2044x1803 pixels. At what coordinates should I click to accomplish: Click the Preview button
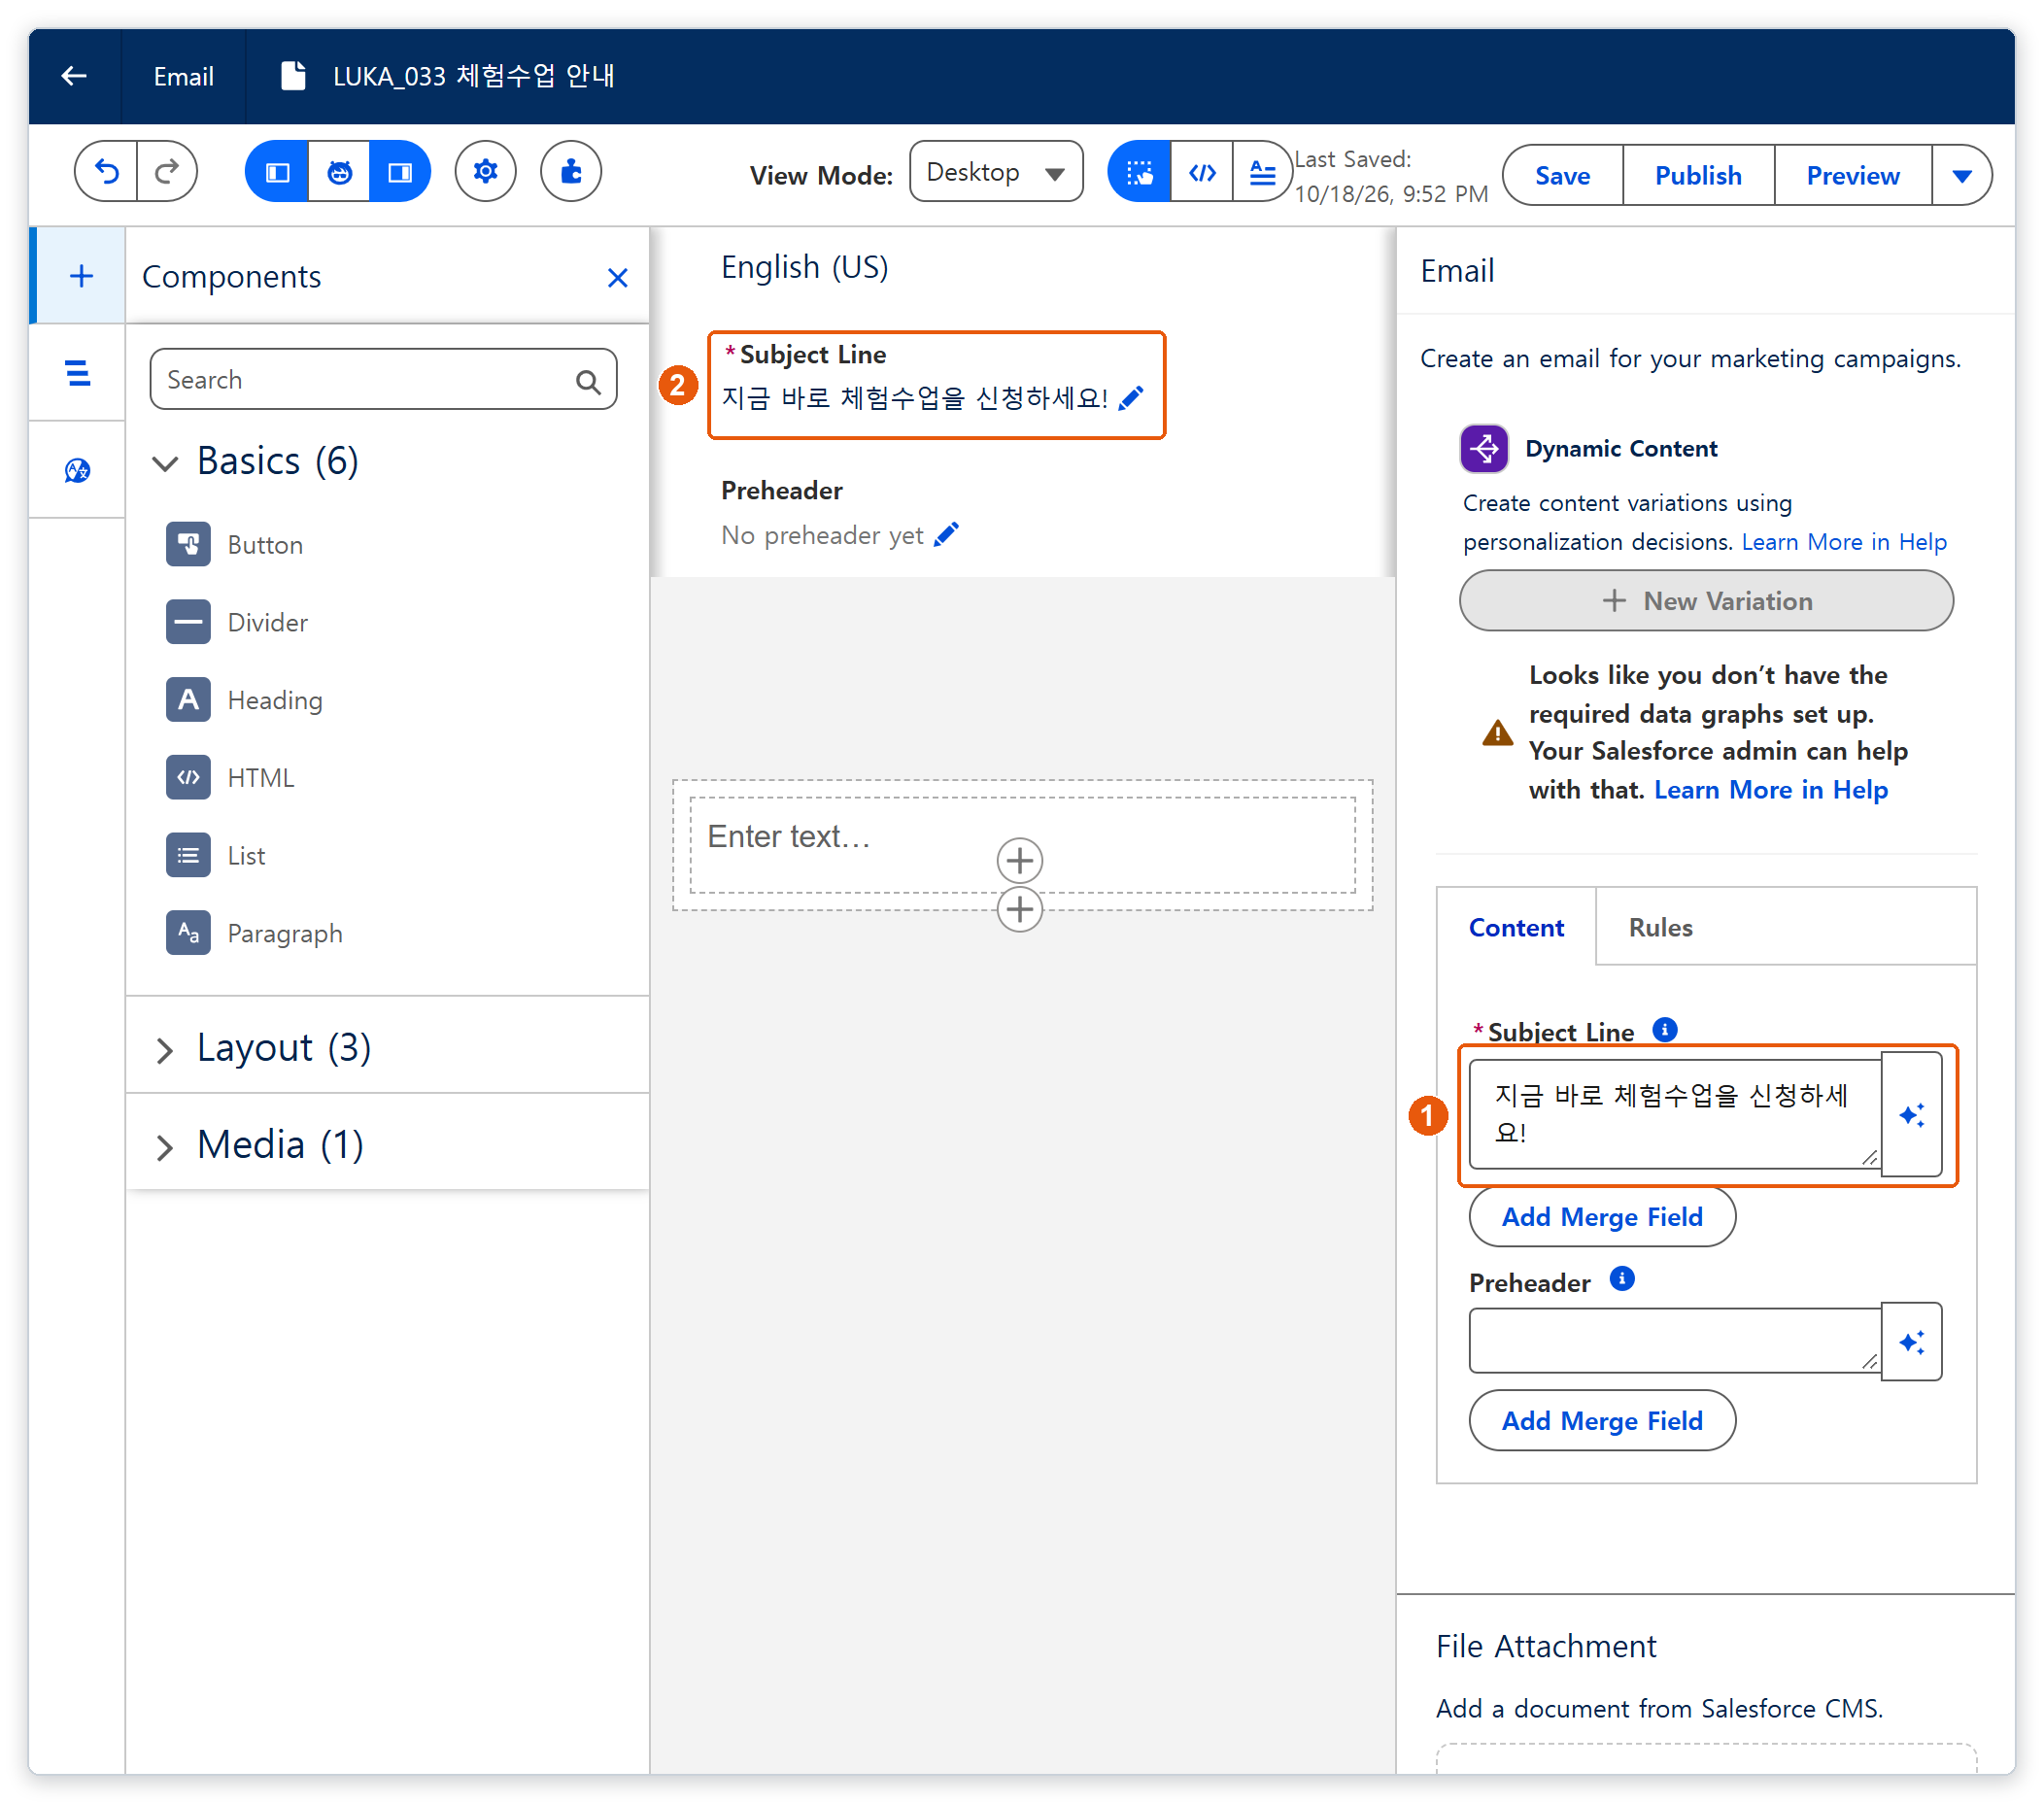1852,175
